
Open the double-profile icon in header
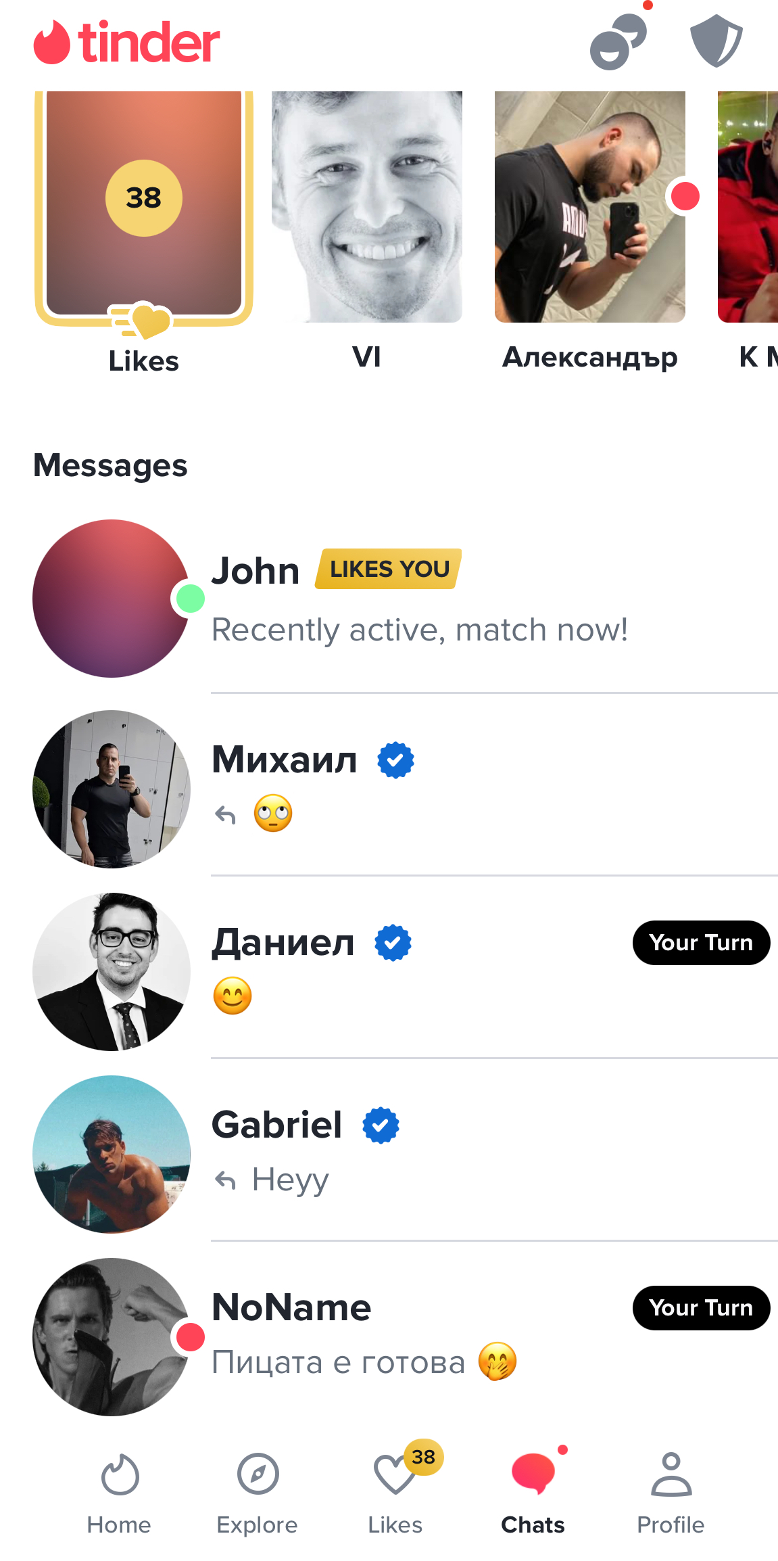tap(618, 42)
